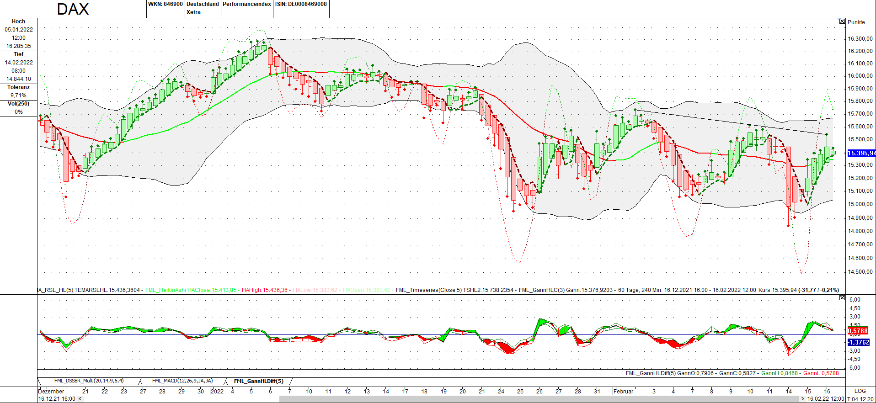This screenshot has width=876, height=403.
Task: Click the Tief label in the left panel
Action: (x=18, y=54)
